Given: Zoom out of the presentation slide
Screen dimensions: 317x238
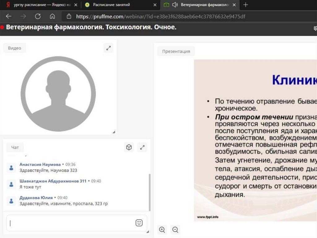Looking at the screenshot, I should coord(175,230).
